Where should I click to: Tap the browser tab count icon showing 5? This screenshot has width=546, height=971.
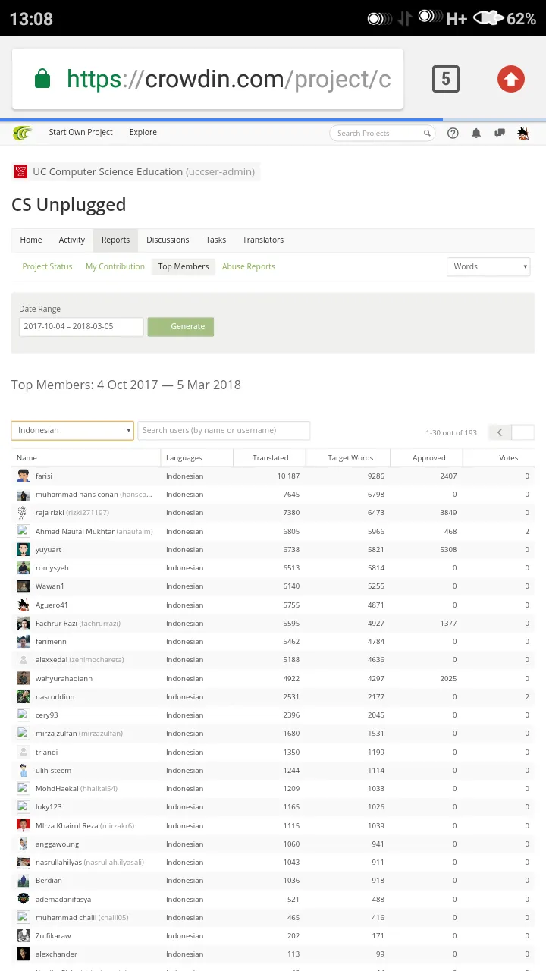click(446, 79)
